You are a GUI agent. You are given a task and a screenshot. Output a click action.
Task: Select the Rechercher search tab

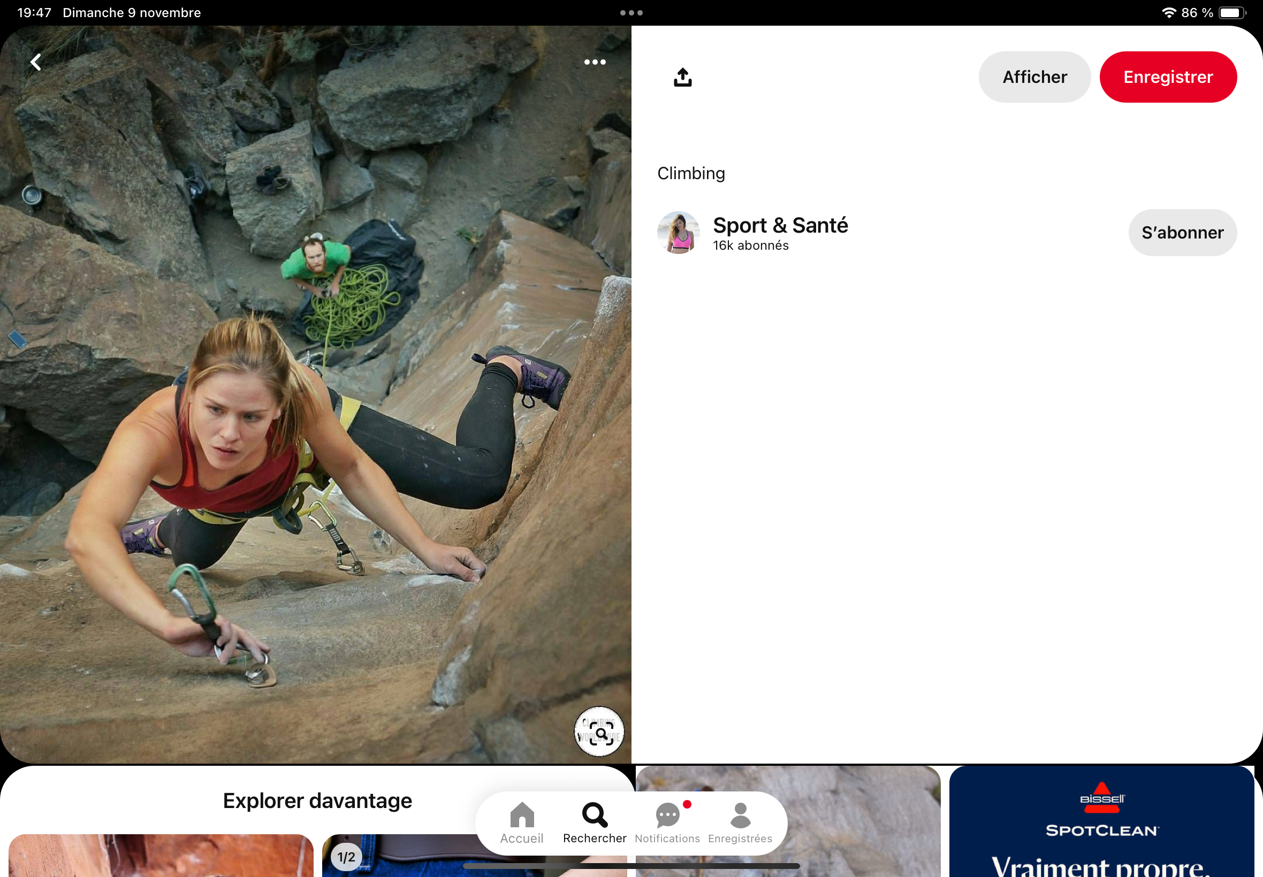tap(595, 822)
